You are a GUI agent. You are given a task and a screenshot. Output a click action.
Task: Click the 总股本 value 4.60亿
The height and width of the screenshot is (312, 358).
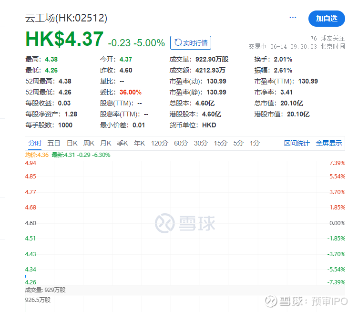point(205,104)
